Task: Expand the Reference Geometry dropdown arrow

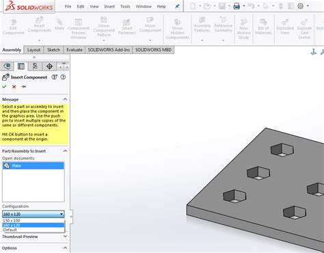Action: coord(223,40)
